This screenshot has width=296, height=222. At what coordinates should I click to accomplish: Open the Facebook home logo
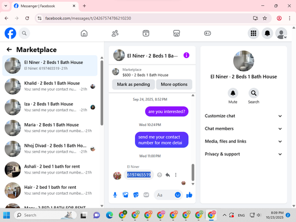pos(10,33)
